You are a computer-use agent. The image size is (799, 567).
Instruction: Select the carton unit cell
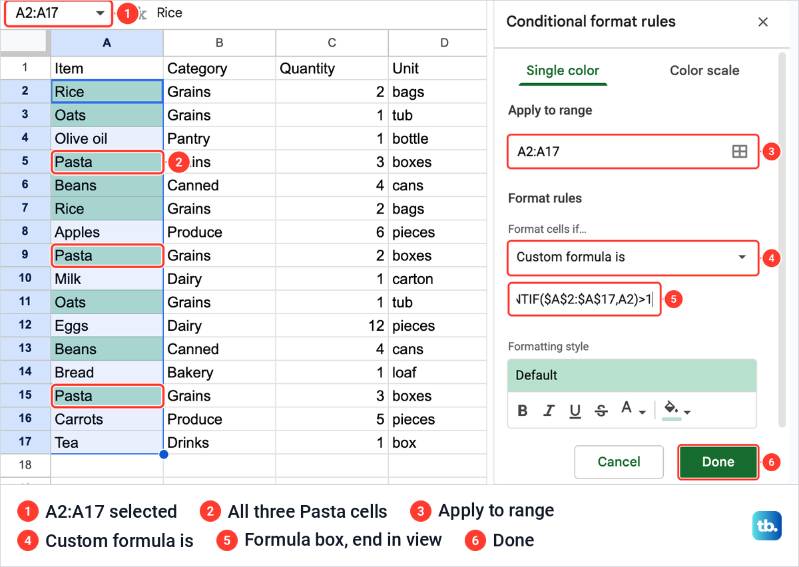[437, 279]
